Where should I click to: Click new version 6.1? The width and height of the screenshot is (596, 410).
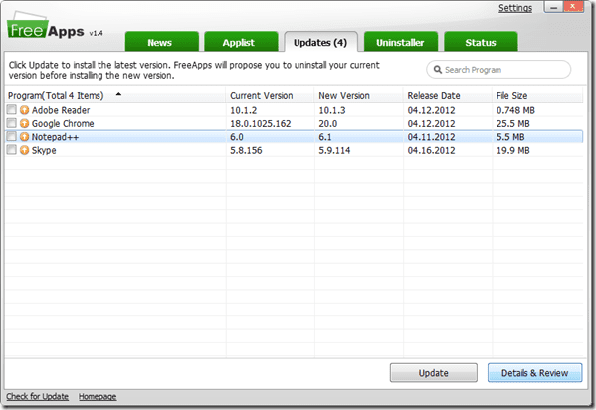pyautogui.click(x=325, y=137)
